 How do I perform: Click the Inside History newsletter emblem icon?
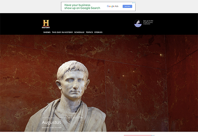[x=138, y=23]
